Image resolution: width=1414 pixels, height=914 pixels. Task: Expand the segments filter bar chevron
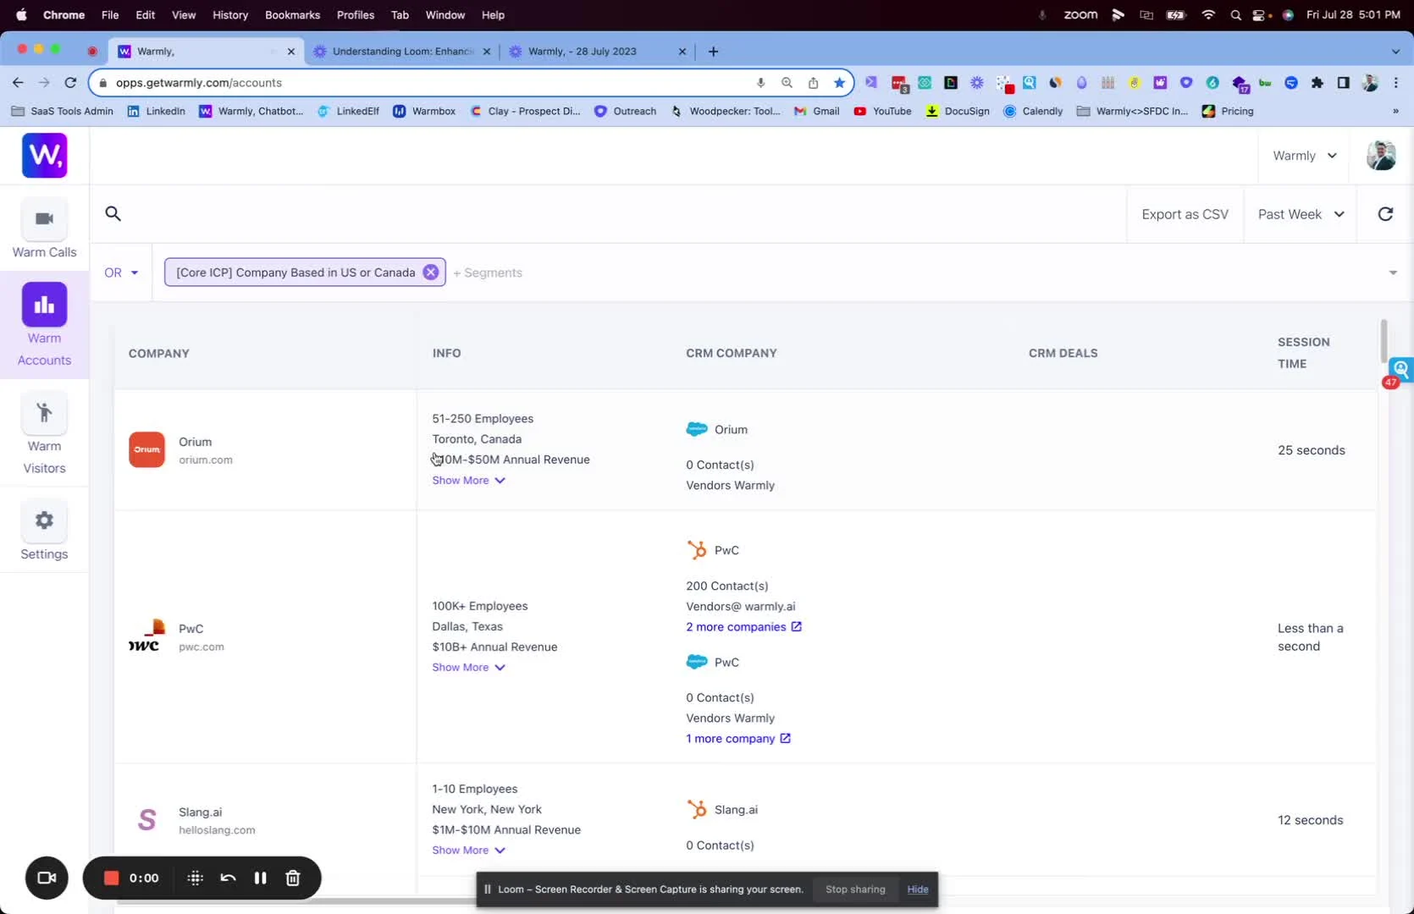1393,273
